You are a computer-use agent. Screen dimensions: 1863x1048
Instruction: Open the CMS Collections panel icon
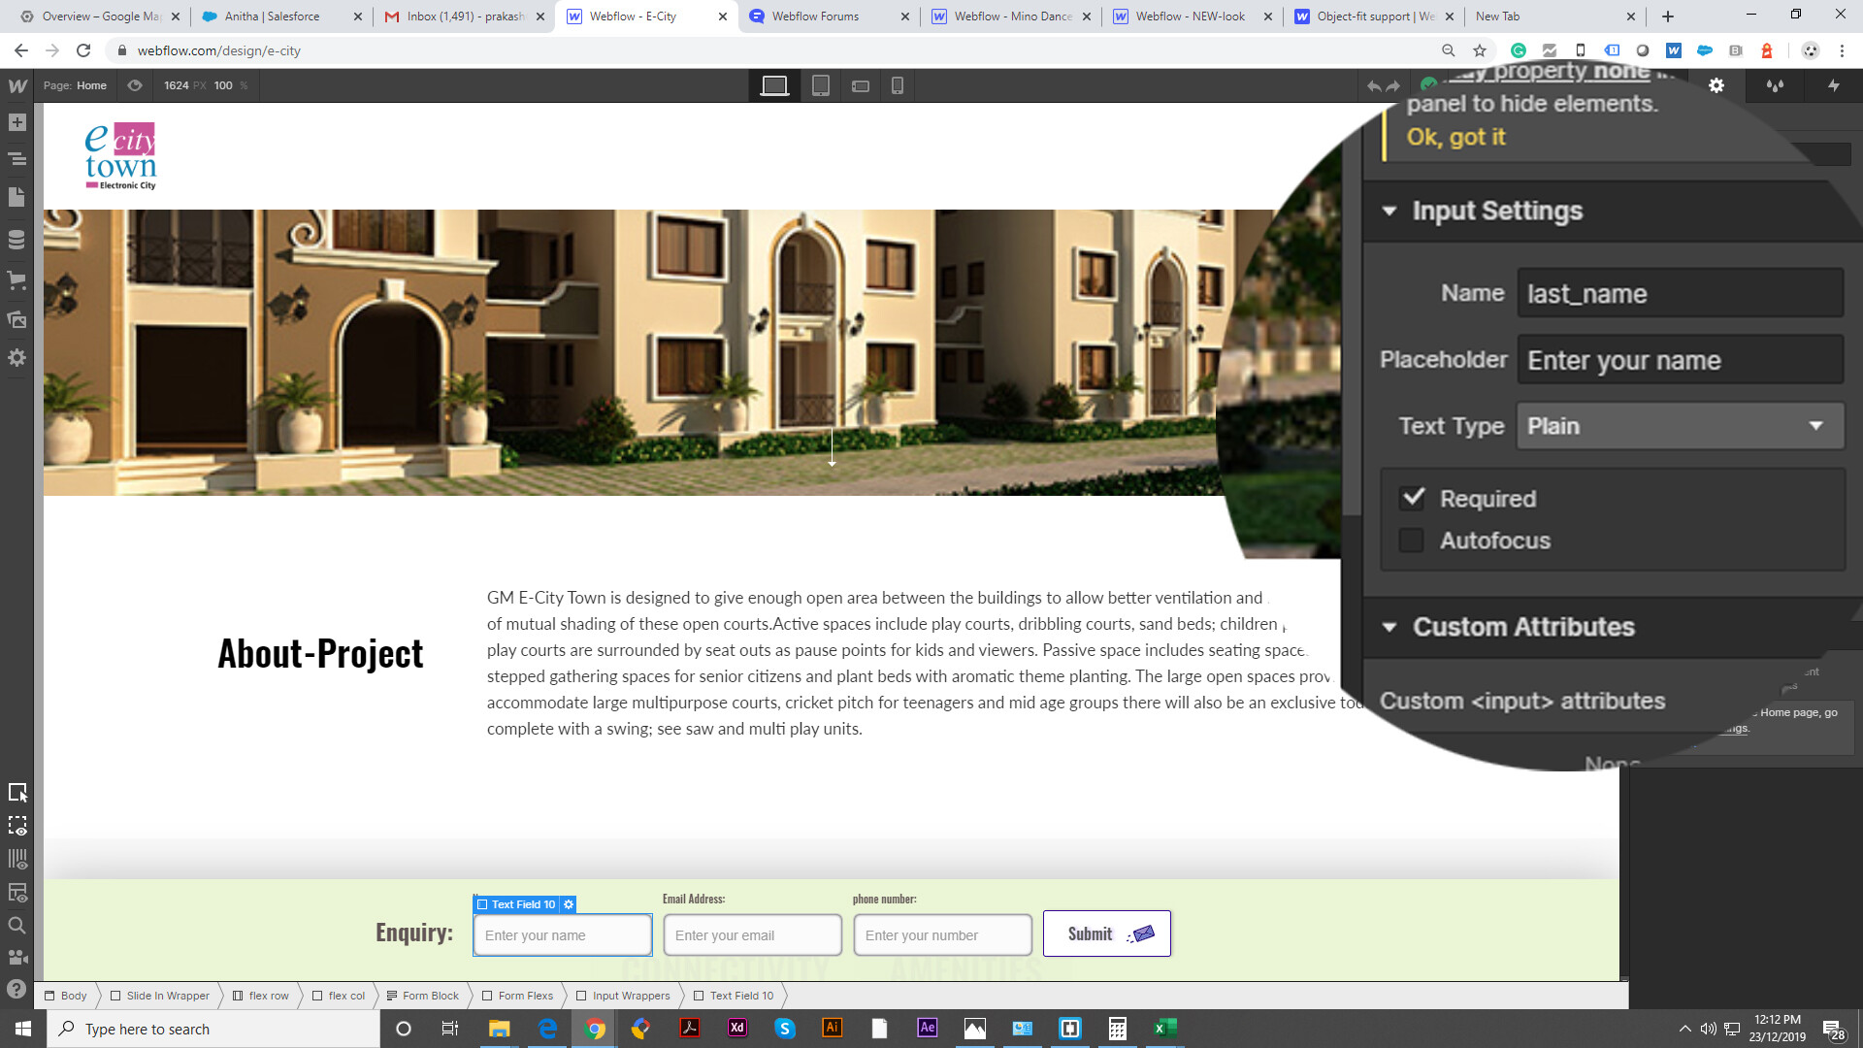click(16, 240)
